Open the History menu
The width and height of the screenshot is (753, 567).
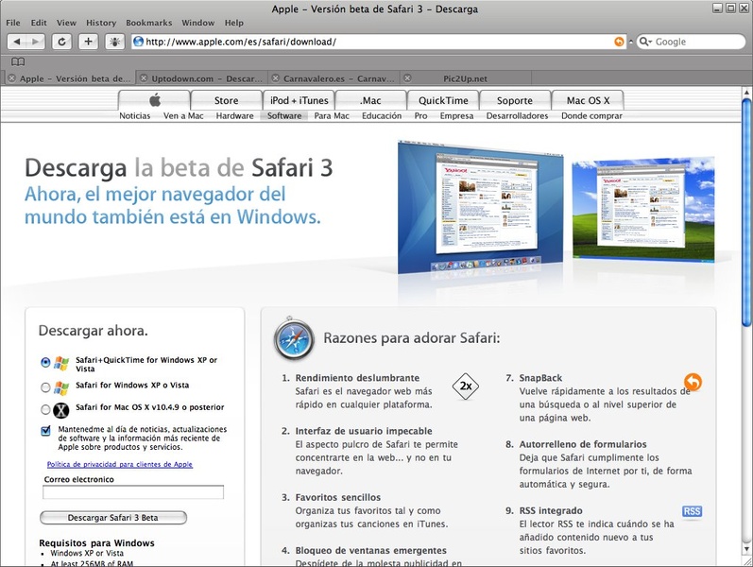101,22
